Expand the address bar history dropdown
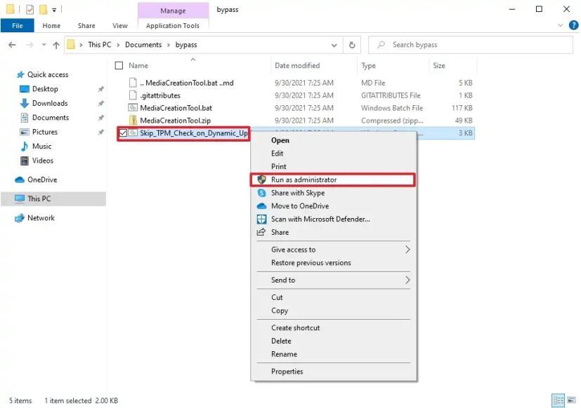 point(334,45)
